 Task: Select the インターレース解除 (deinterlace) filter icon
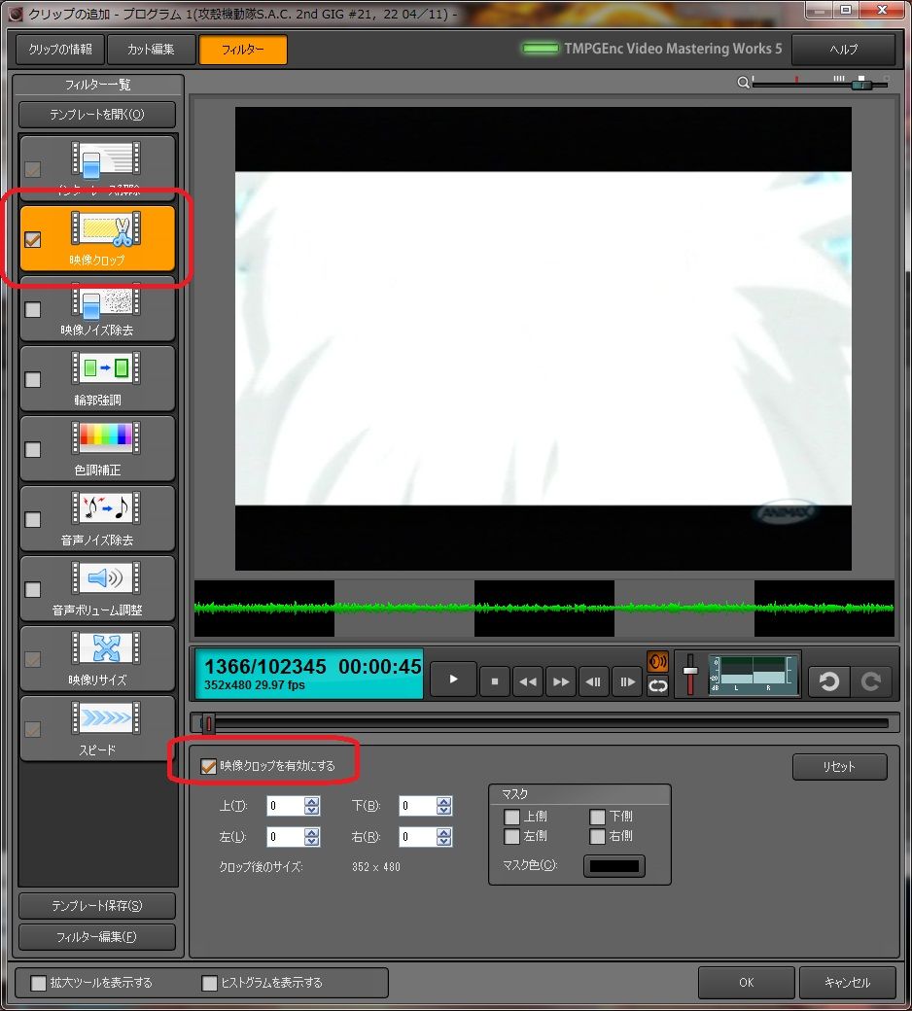pyautogui.click(x=106, y=159)
